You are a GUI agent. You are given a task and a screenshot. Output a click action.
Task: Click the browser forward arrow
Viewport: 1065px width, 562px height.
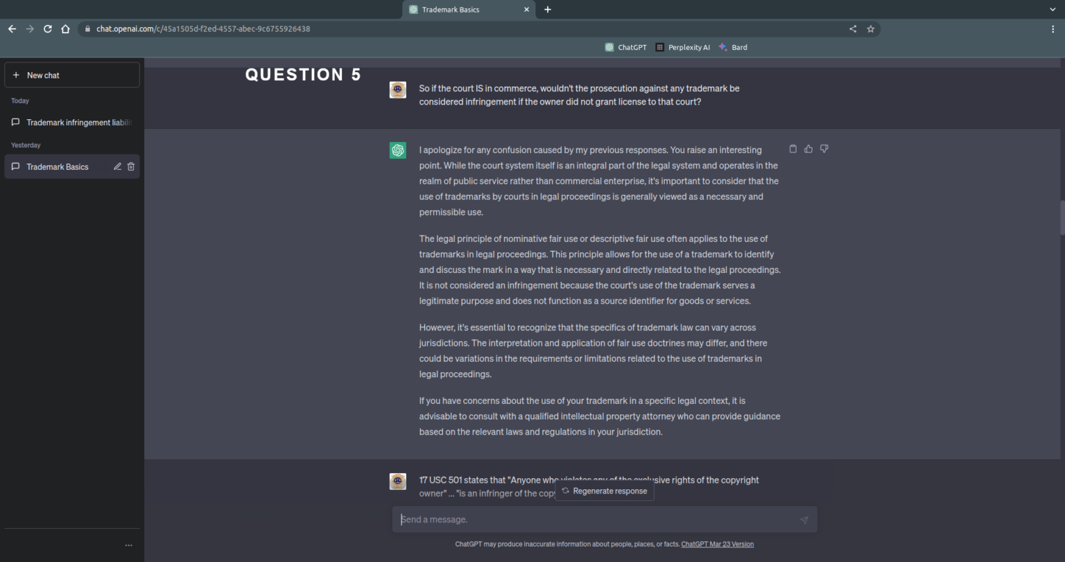point(30,29)
